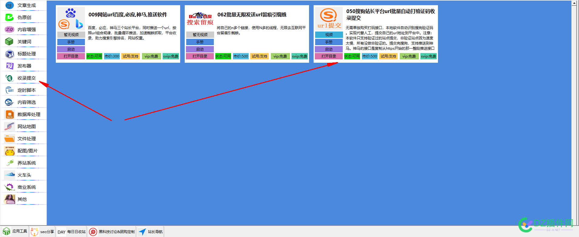Click the 标题处理 icon
The image size is (579, 237).
pyautogui.click(x=9, y=54)
